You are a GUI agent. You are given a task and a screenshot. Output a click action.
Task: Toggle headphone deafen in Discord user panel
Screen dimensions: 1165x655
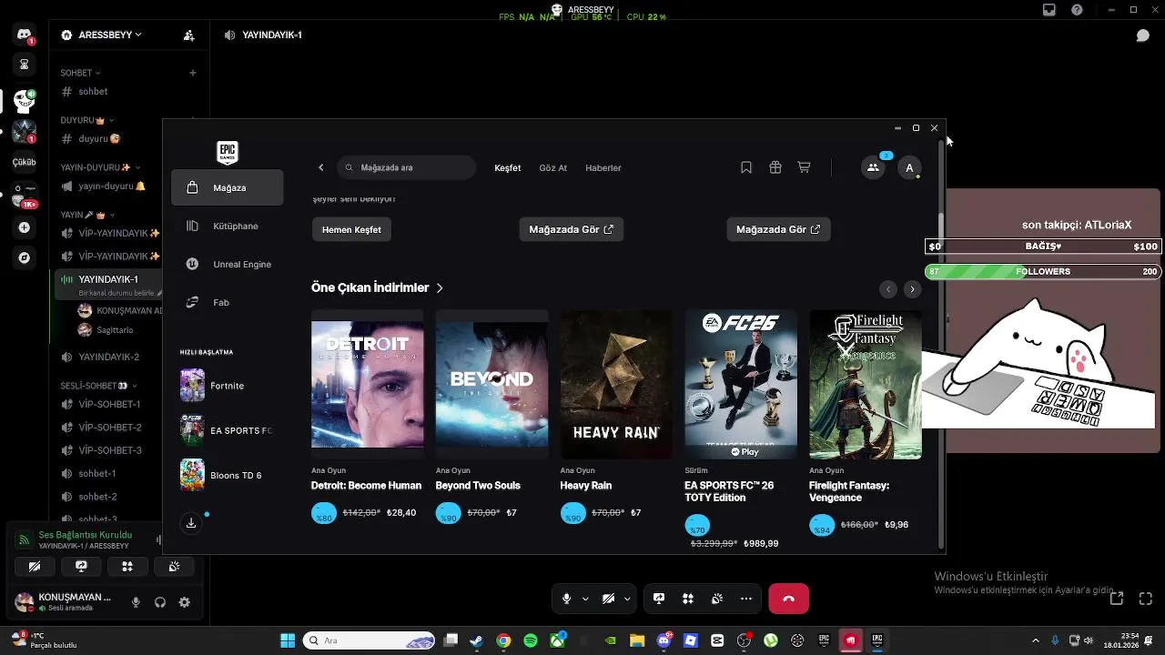pyautogui.click(x=160, y=602)
